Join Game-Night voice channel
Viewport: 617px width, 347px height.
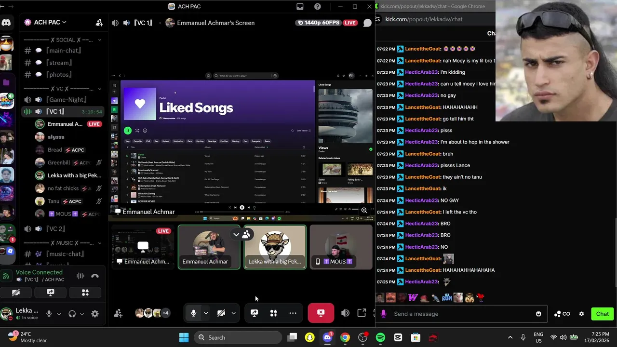[x=63, y=100]
